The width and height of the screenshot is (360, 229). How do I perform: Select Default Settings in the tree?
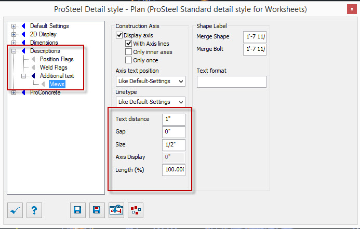[x=49, y=26]
